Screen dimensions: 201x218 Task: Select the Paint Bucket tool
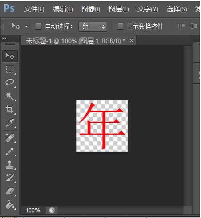pyautogui.click(x=10, y=205)
